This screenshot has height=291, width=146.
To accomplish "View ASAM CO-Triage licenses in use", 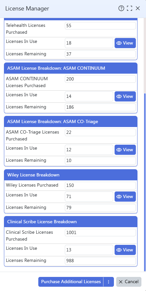I will click(x=125, y=150).
